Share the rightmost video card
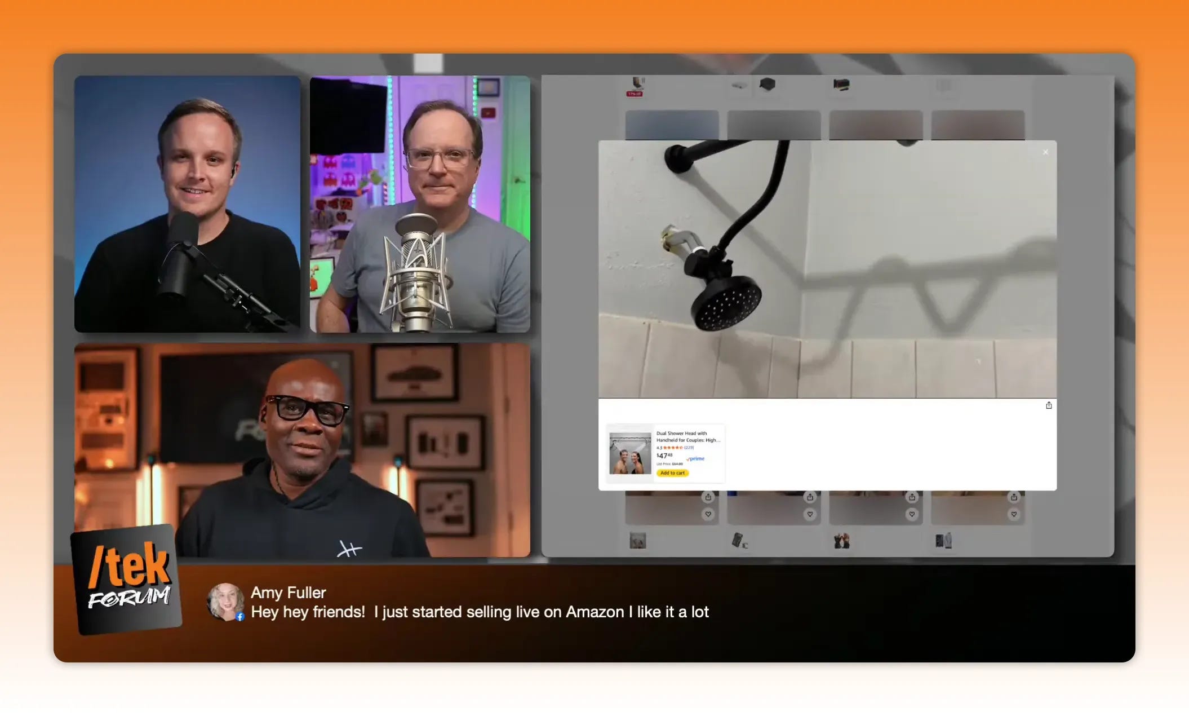1189x716 pixels. point(1014,497)
